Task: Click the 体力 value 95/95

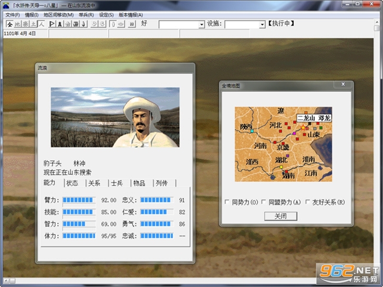Action: tap(109, 236)
